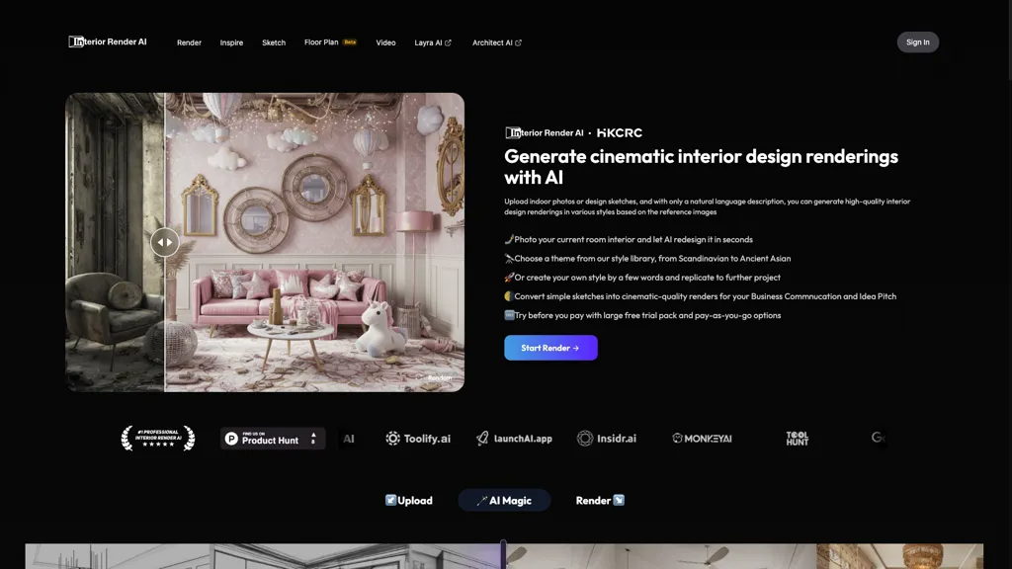Click the Random label on the preview image
This screenshot has height=569, width=1012.
click(440, 378)
